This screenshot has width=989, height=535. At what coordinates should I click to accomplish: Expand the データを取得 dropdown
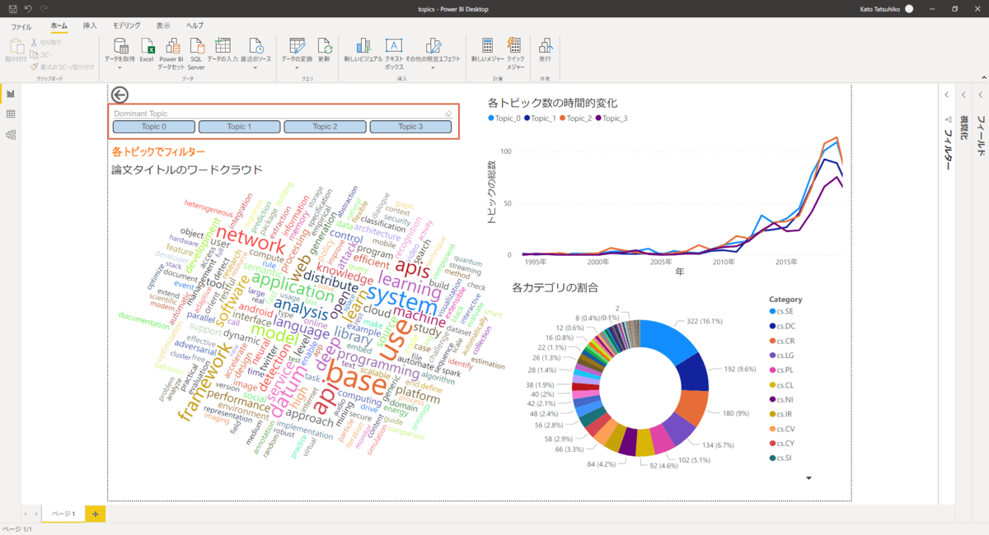click(120, 68)
